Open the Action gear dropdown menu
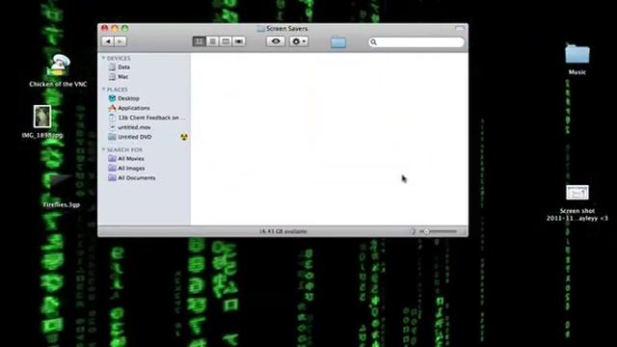 tap(299, 41)
